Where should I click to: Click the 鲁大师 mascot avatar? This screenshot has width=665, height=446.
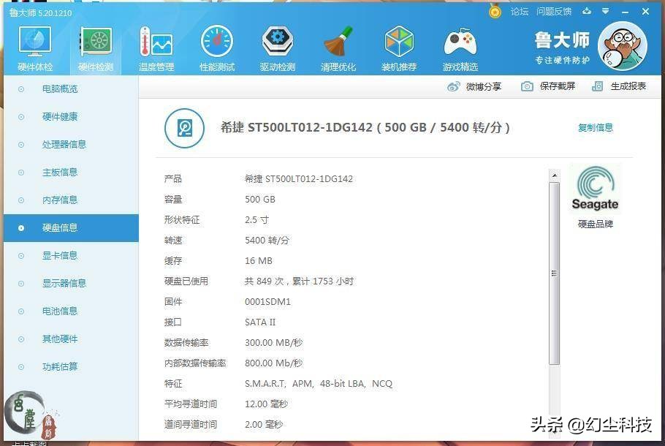(623, 47)
